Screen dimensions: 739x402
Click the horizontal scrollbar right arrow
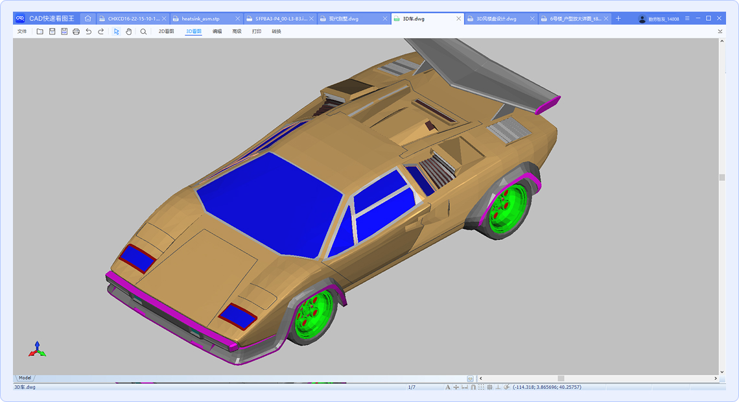point(716,379)
